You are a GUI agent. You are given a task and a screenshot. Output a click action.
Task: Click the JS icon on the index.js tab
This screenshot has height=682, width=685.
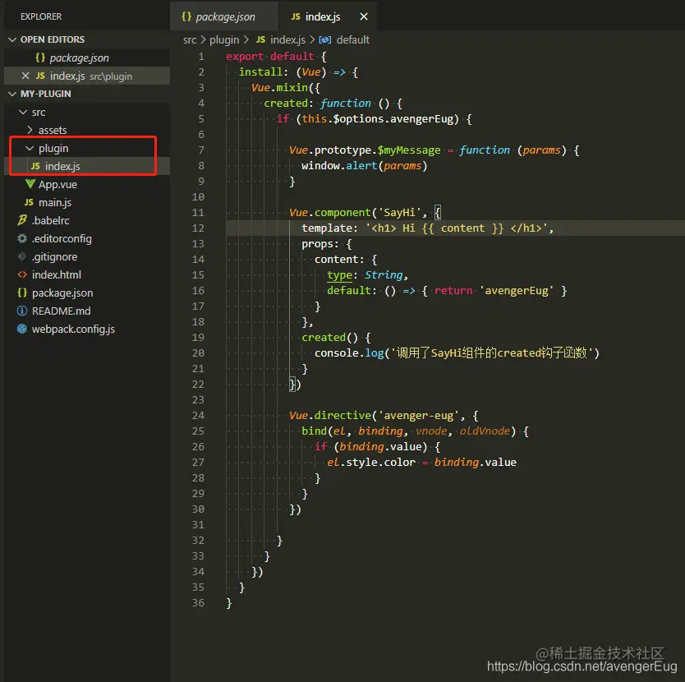296,16
